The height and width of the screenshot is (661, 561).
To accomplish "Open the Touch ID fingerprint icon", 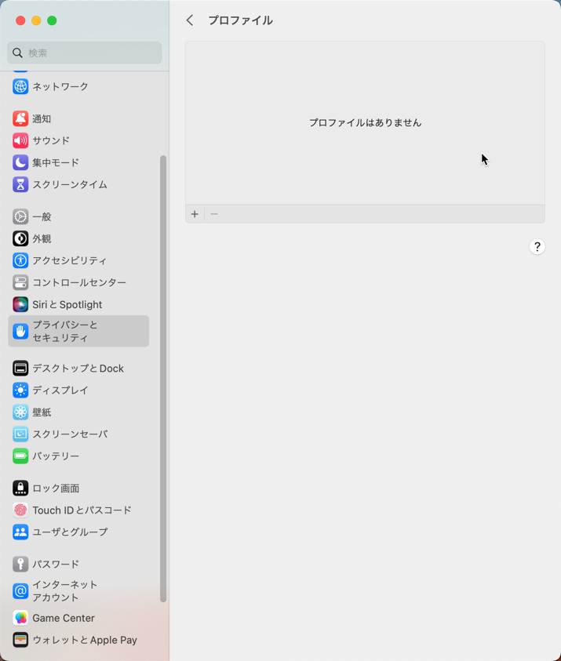I will point(20,510).
